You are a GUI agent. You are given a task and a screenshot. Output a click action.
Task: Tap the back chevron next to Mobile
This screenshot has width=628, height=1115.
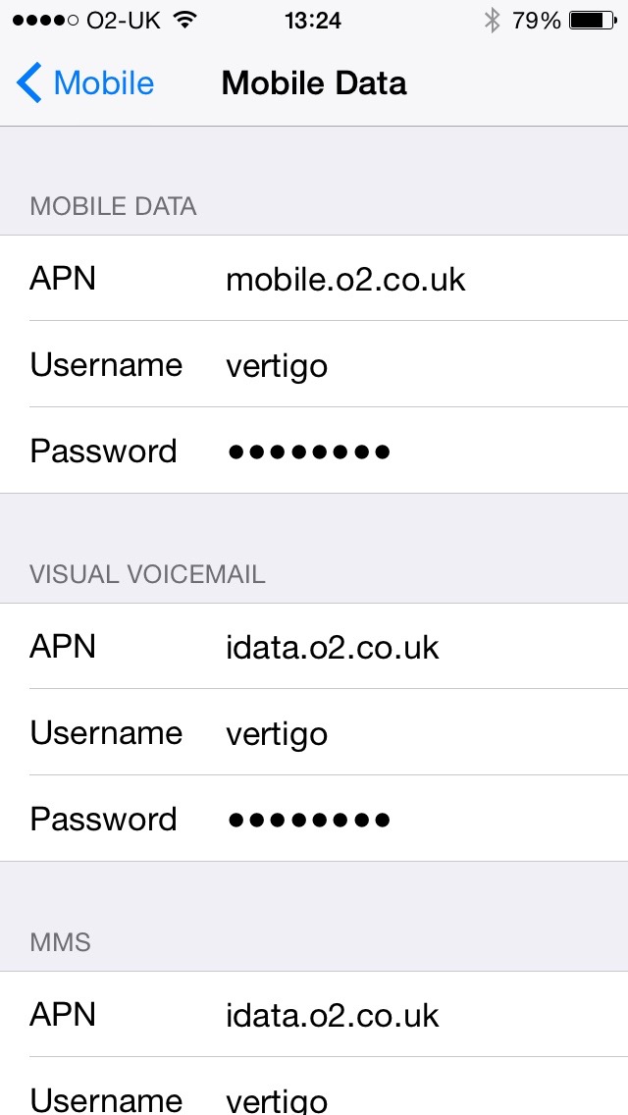tap(27, 83)
